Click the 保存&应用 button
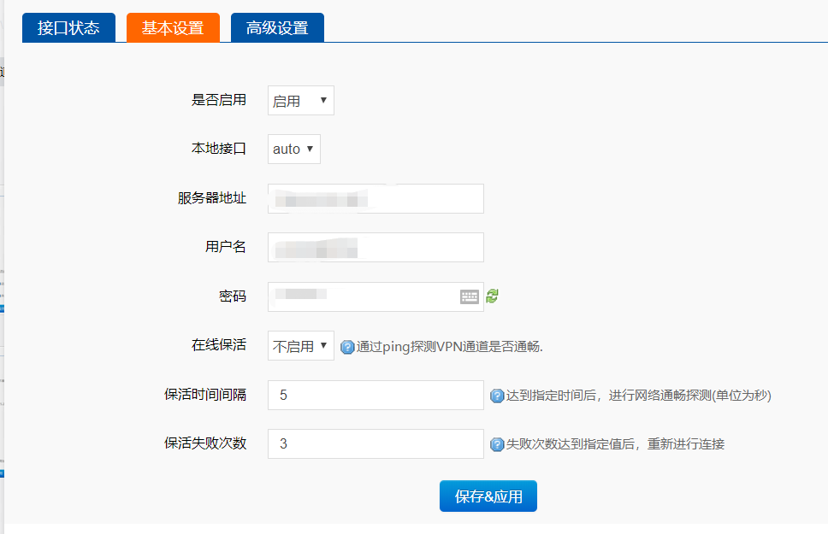This screenshot has height=534, width=828. (x=488, y=496)
